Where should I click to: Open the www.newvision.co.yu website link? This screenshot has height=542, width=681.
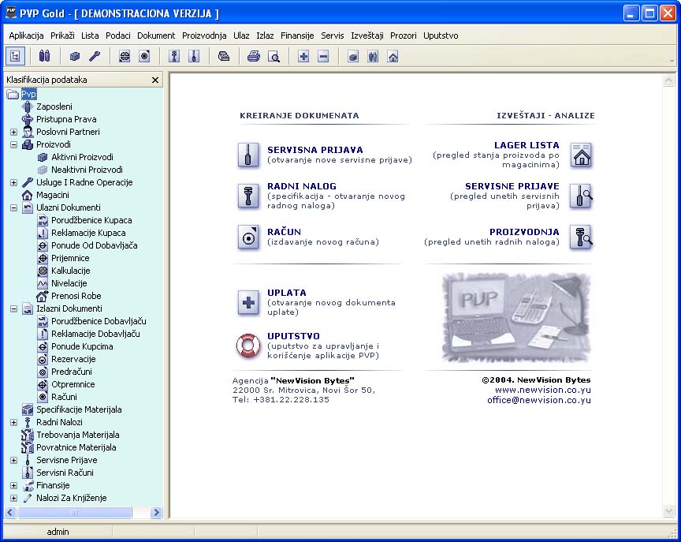(542, 390)
